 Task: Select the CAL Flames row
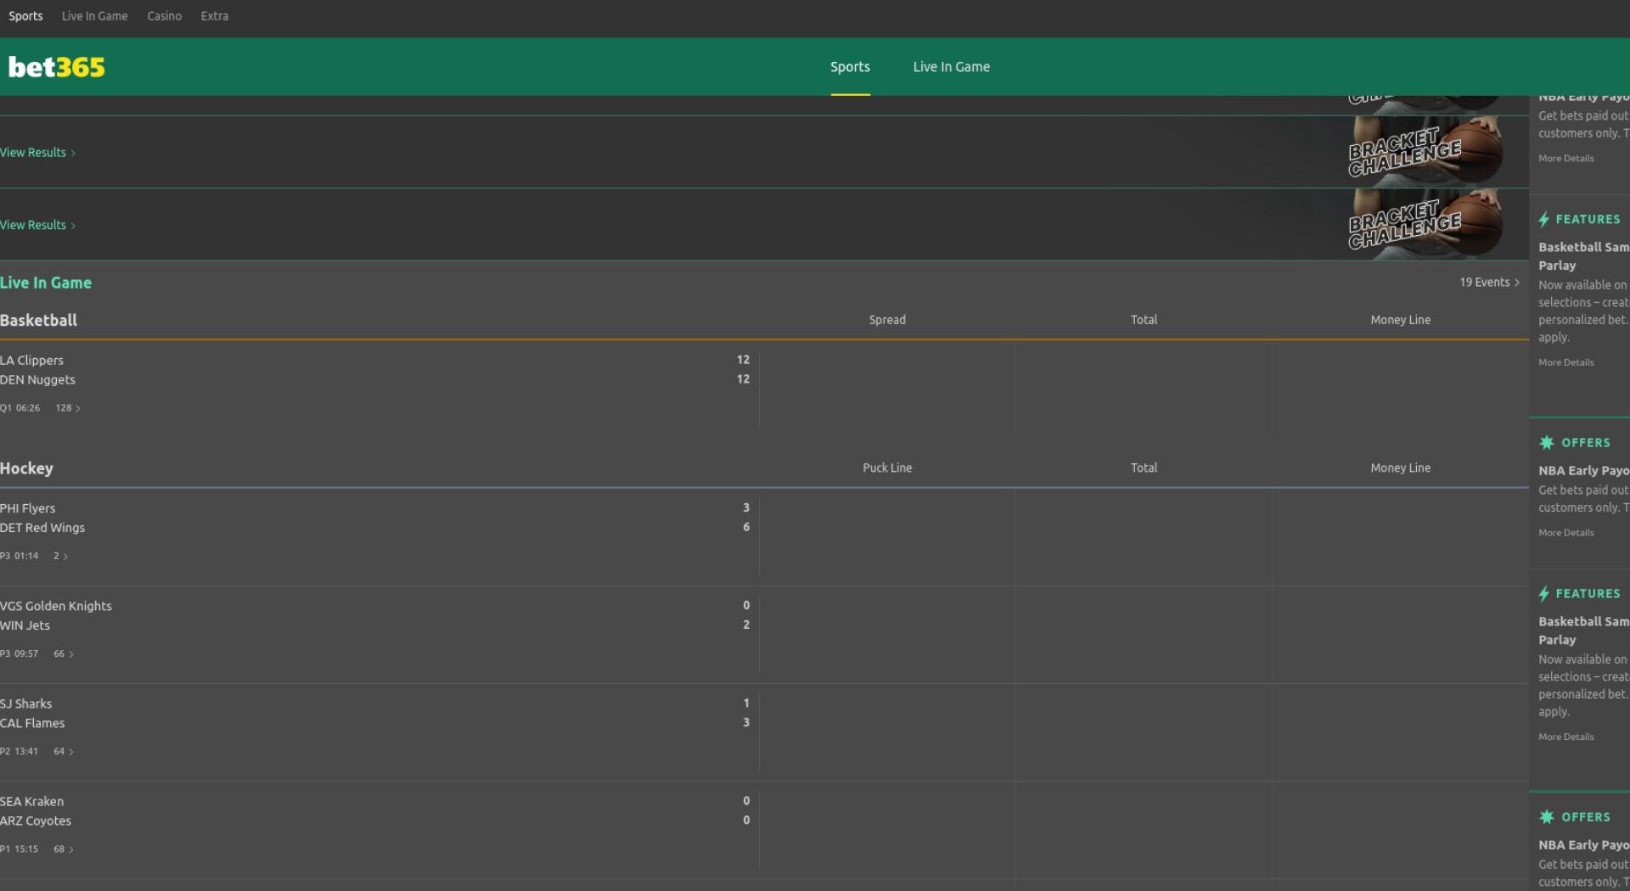point(32,723)
